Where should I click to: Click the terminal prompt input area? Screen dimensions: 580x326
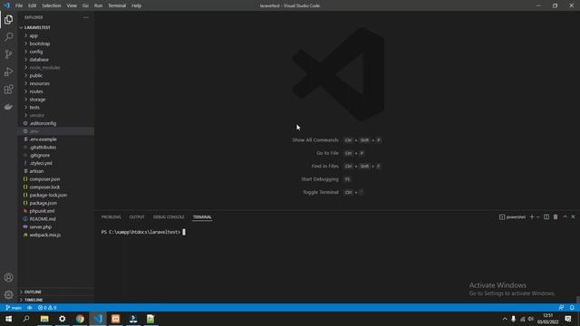(x=184, y=232)
